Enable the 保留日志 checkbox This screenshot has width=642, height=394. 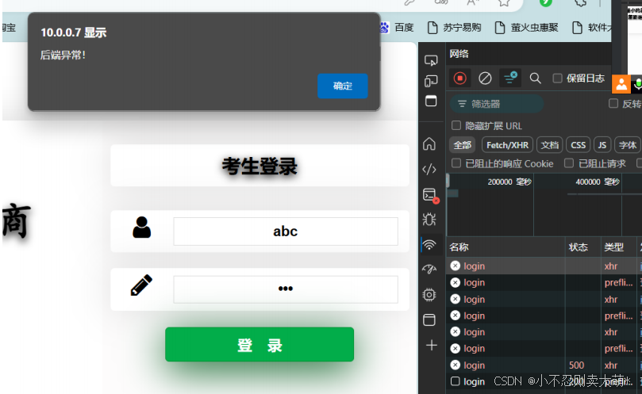[x=557, y=78]
